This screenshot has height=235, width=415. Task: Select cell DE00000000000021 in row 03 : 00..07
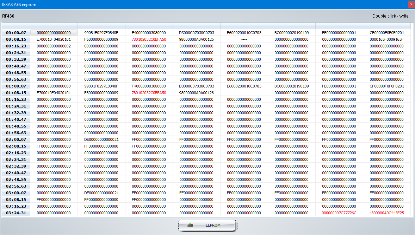(101, 193)
